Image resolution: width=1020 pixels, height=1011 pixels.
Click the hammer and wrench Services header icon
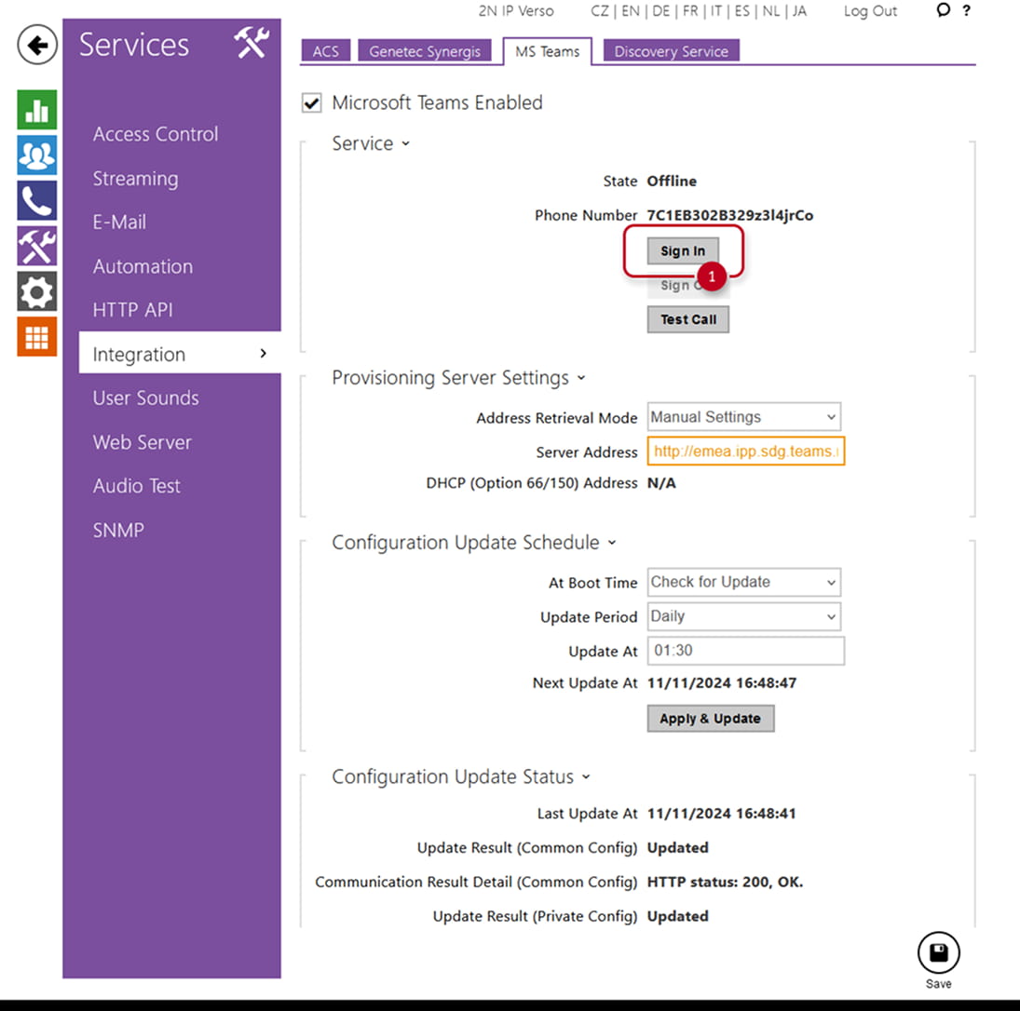click(x=252, y=43)
